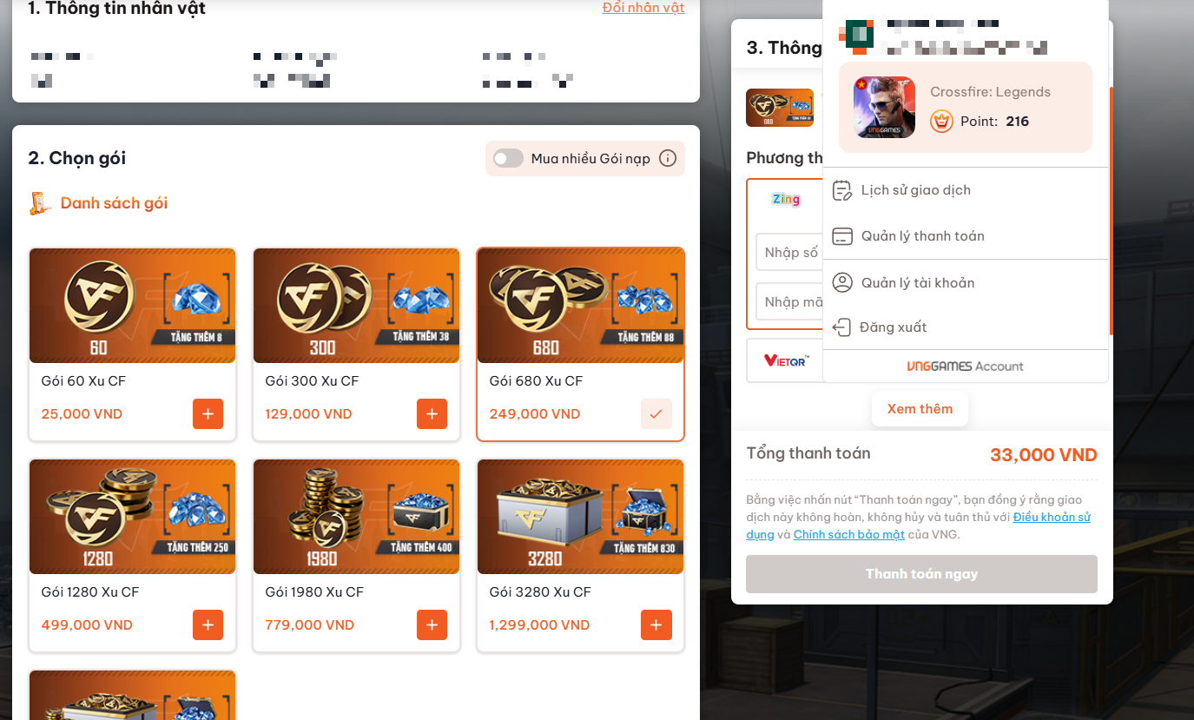Toggle the Mua nhiều Gói nạp switch

[x=508, y=158]
